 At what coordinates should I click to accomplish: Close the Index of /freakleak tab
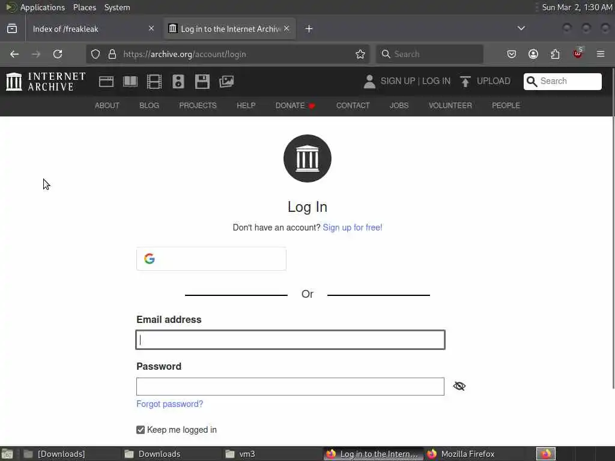pos(151,29)
